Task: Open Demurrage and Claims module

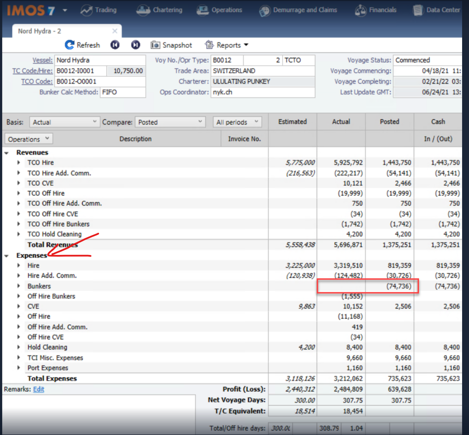Action: tap(298, 10)
